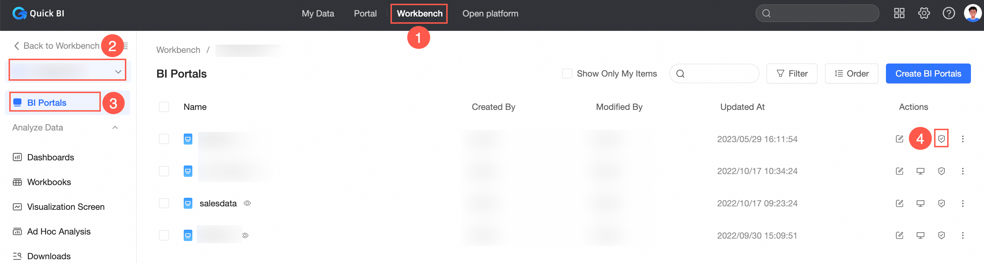Switch to My Data tab
The width and height of the screenshot is (984, 263).
pyautogui.click(x=318, y=14)
